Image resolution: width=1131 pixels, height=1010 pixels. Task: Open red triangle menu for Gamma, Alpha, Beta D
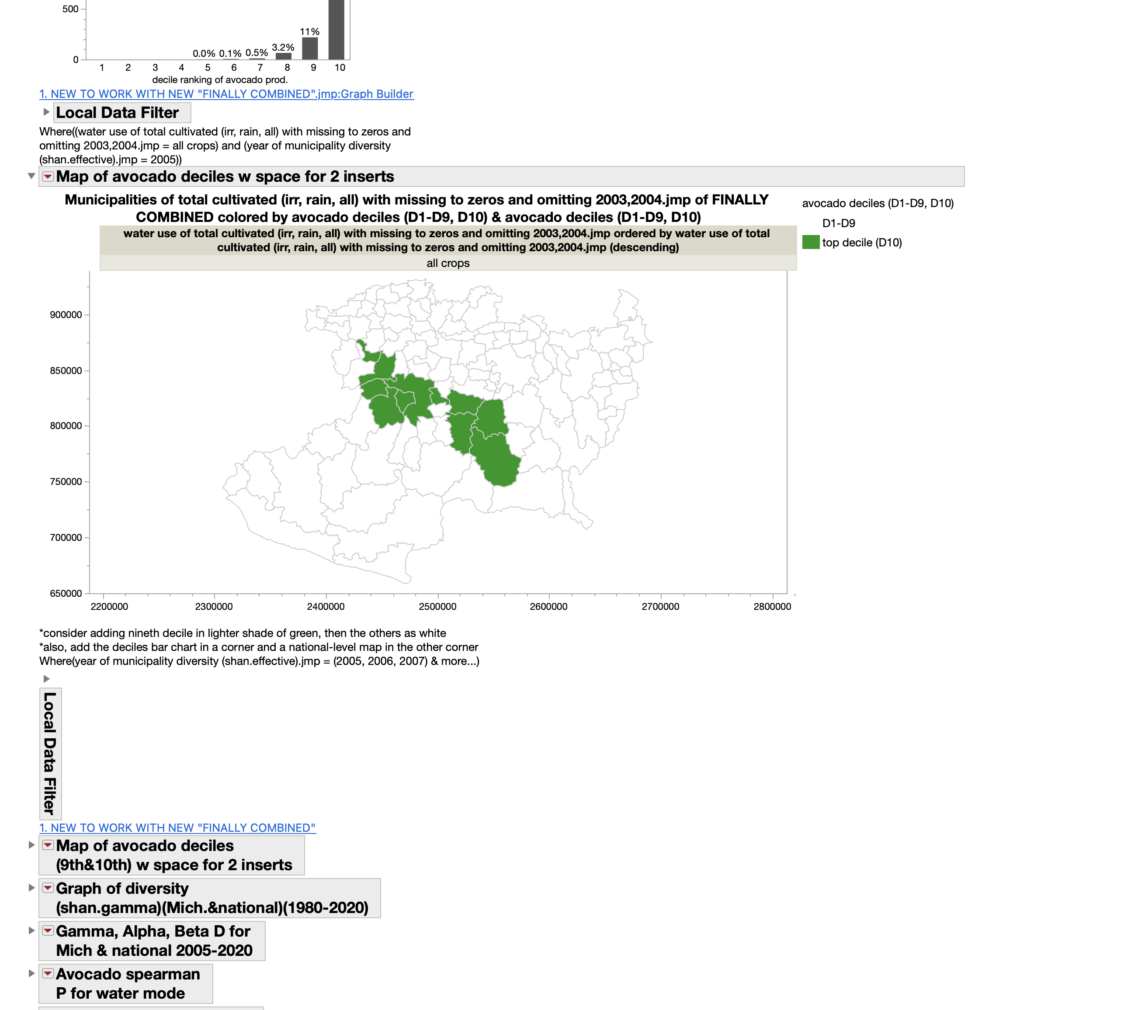(x=48, y=930)
